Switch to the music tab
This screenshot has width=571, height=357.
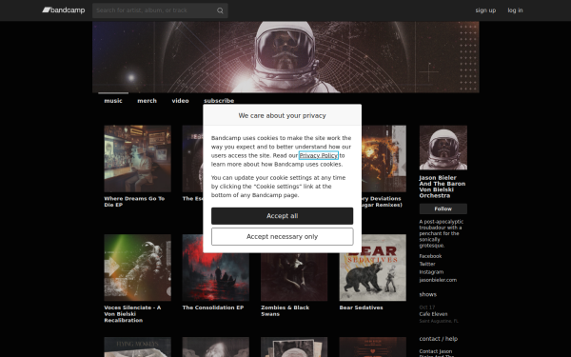pos(113,101)
